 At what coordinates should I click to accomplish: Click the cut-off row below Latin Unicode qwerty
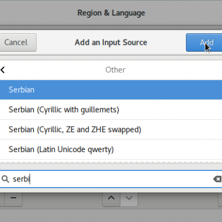[x=111, y=161]
